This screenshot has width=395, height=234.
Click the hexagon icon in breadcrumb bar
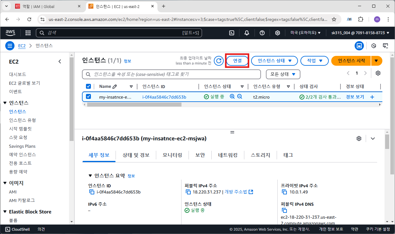[x=374, y=46]
